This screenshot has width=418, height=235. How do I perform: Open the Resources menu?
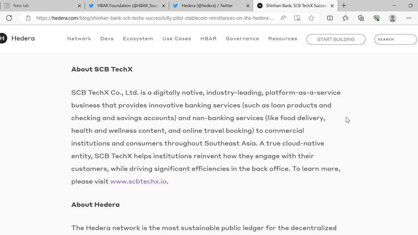pos(283,39)
